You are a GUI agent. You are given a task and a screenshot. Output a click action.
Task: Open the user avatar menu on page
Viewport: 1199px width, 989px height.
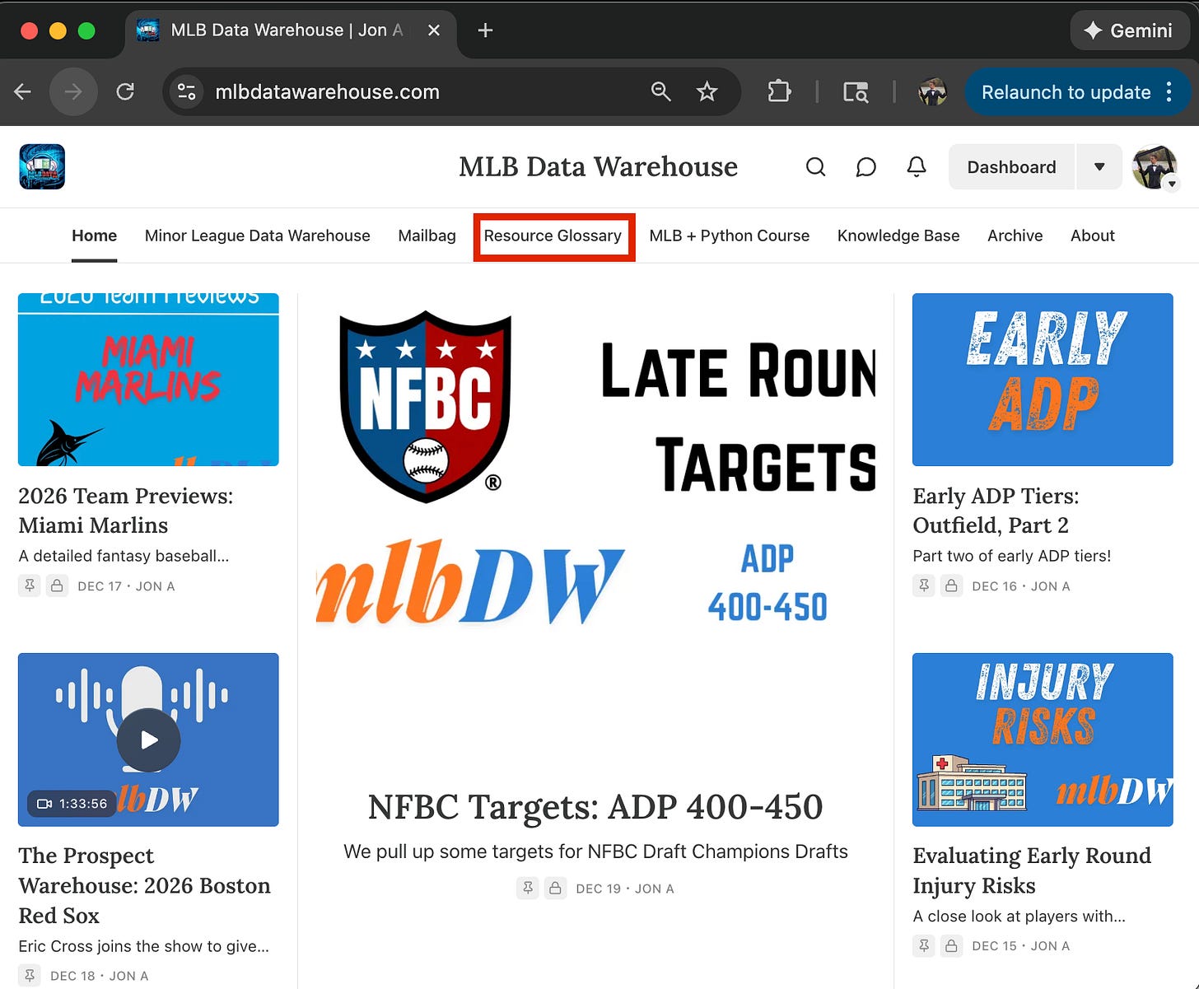[x=1155, y=167]
